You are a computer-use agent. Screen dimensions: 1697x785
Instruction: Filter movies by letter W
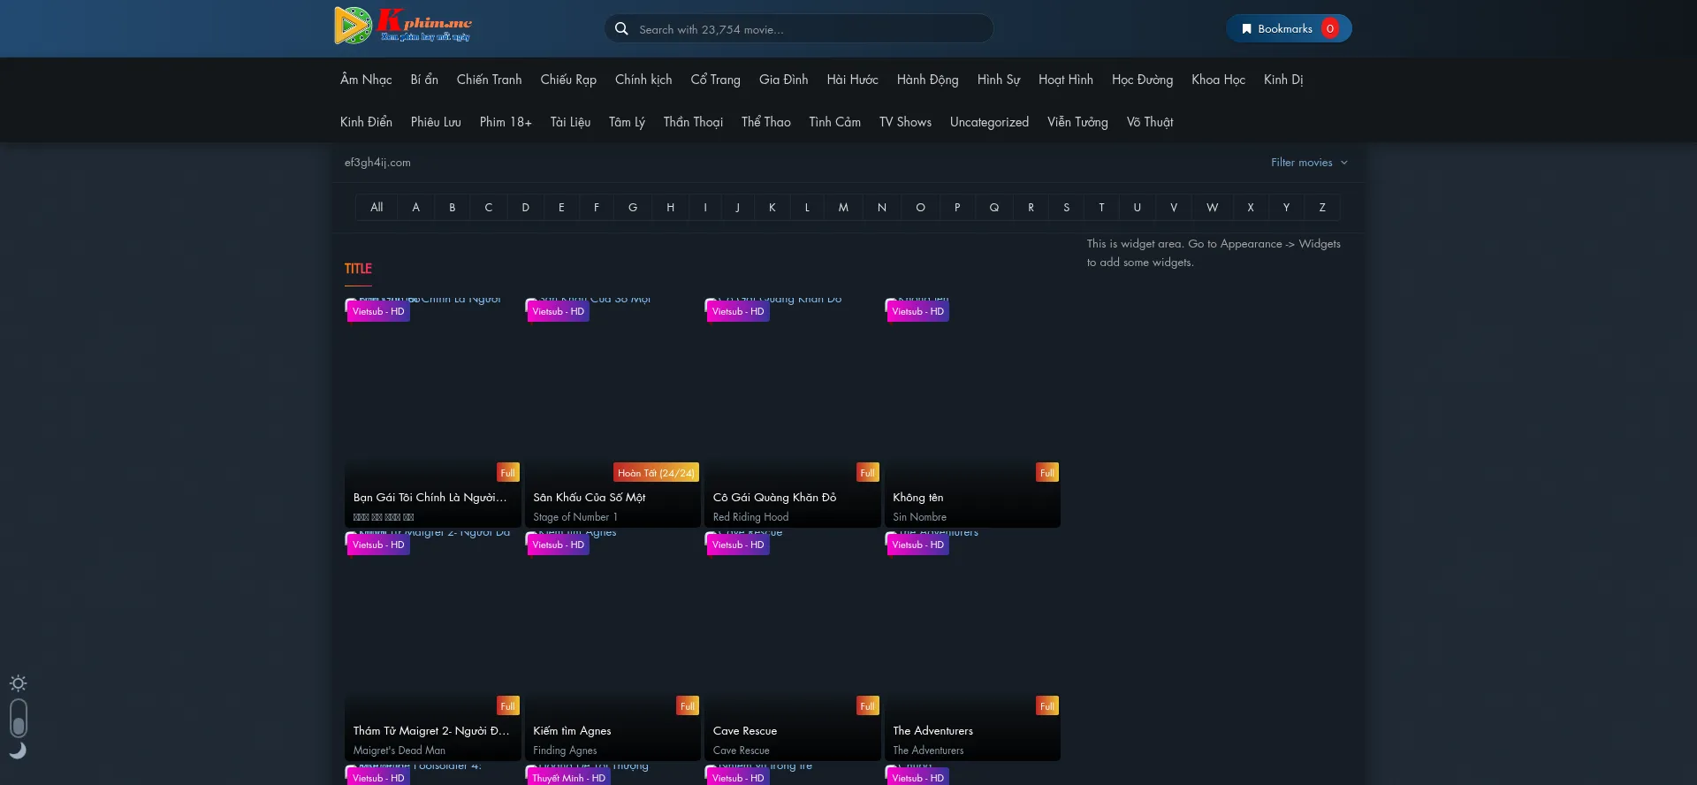click(x=1212, y=208)
